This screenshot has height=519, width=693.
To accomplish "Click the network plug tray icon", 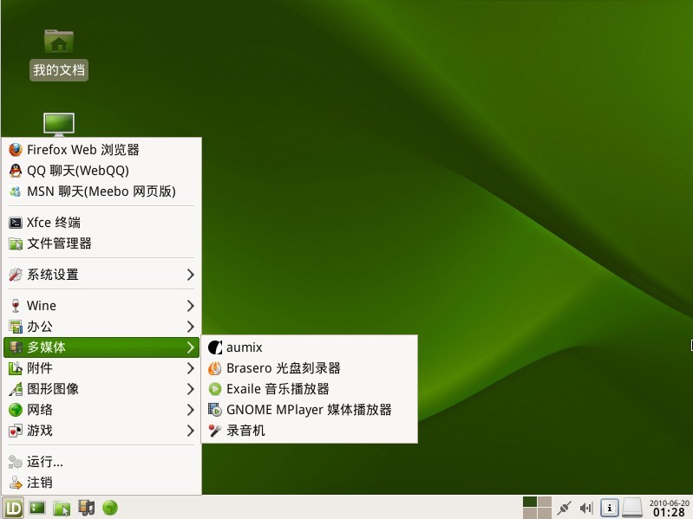I will coord(564,508).
